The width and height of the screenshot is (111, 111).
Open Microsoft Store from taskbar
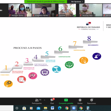[24, 108]
